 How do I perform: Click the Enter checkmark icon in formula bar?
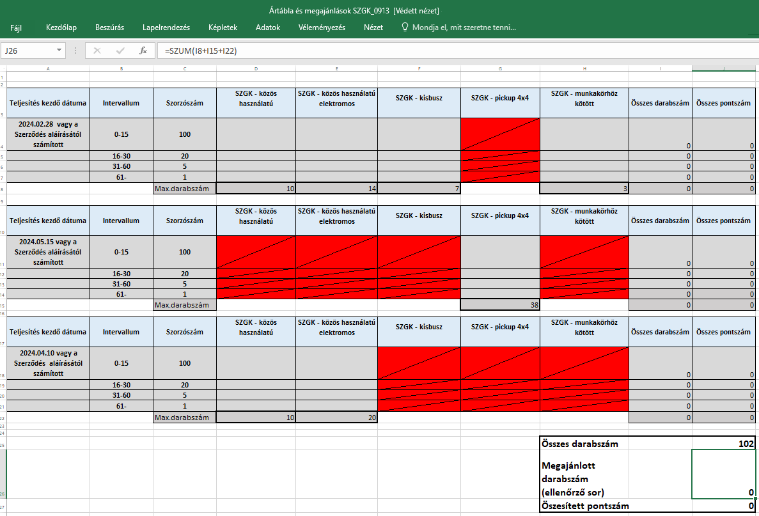click(x=120, y=51)
